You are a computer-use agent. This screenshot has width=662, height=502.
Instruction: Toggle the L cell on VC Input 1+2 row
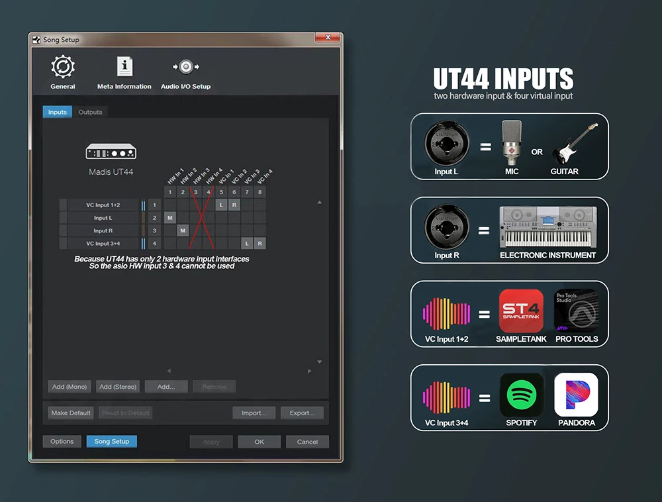[221, 205]
